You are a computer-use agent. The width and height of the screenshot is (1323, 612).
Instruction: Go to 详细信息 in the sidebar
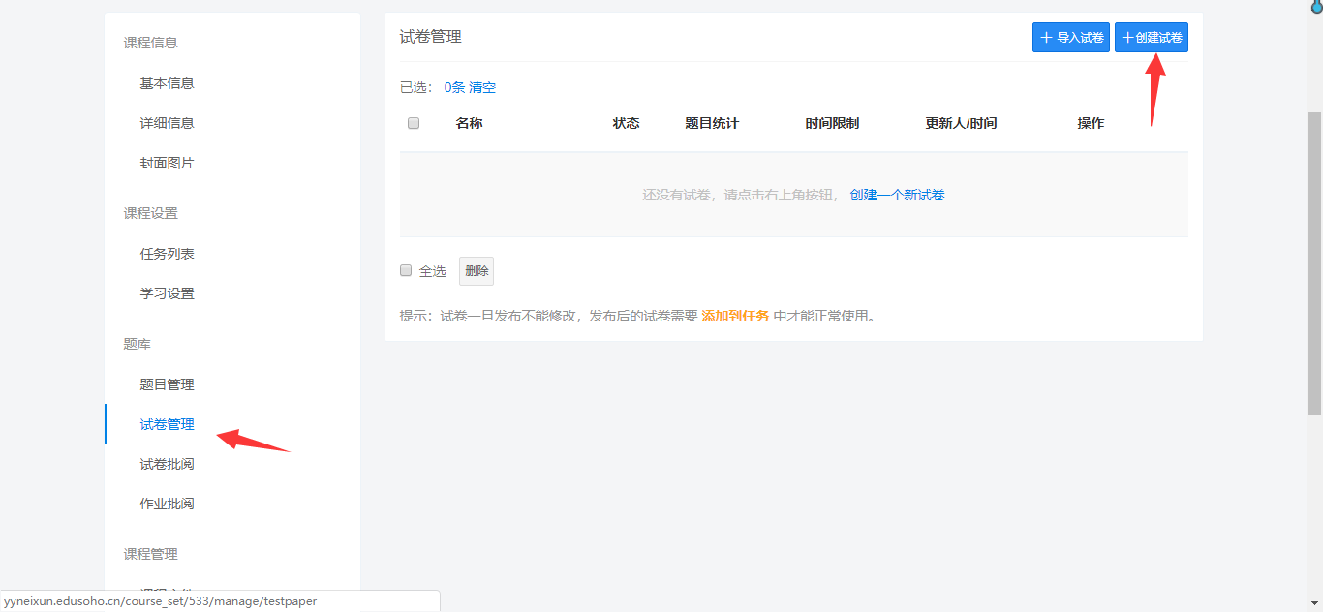[x=167, y=123]
